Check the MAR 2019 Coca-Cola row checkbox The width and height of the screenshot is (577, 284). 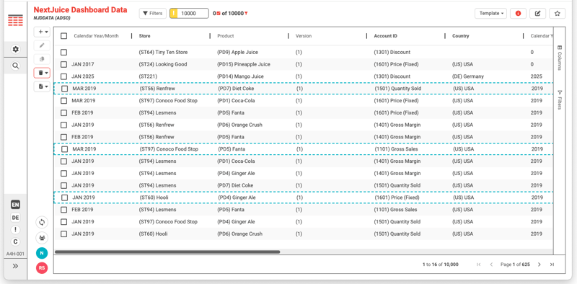[x=64, y=101]
